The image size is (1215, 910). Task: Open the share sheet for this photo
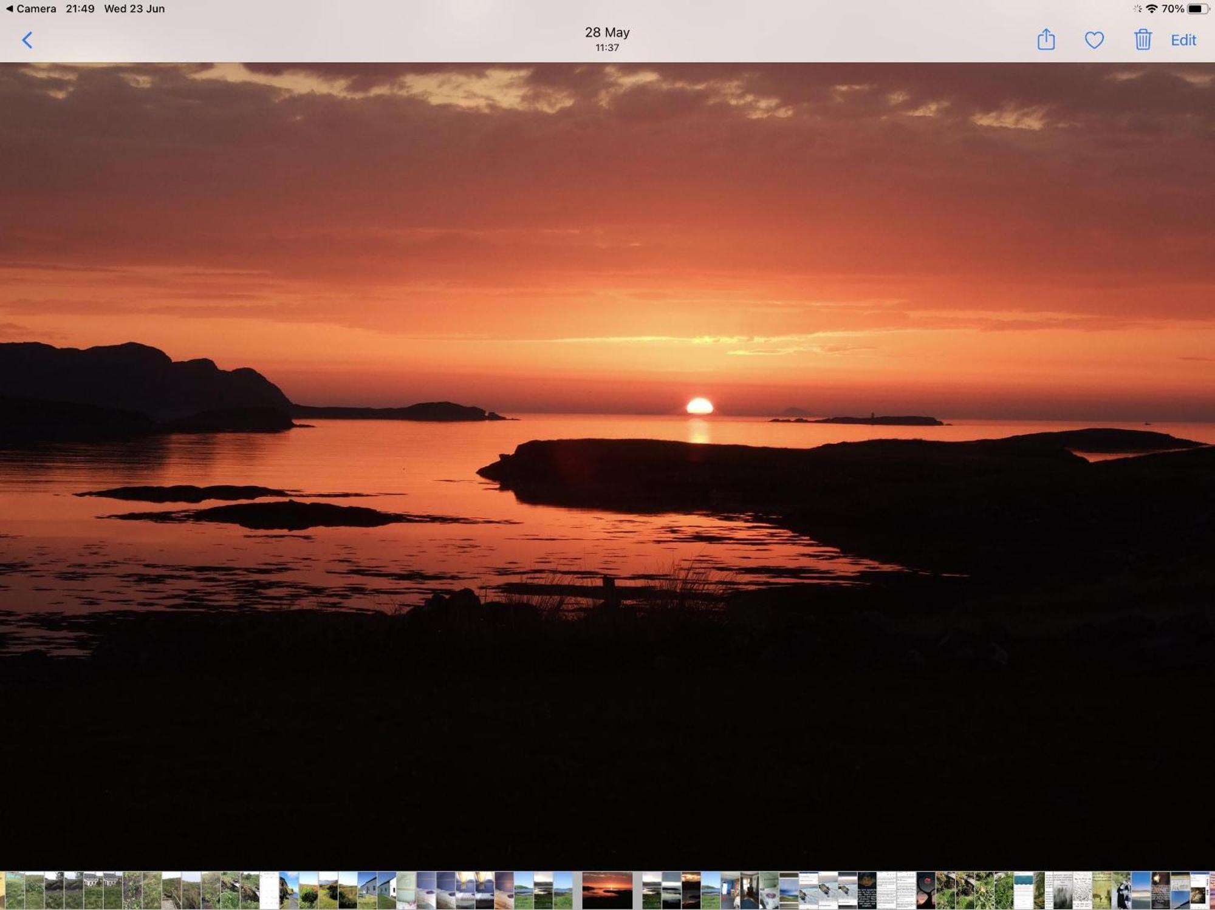point(1046,39)
